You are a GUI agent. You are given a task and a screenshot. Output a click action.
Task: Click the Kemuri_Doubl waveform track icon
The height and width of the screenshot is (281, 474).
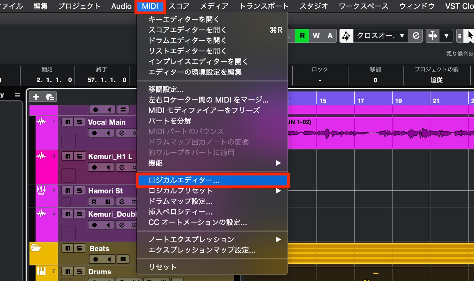click(x=41, y=214)
